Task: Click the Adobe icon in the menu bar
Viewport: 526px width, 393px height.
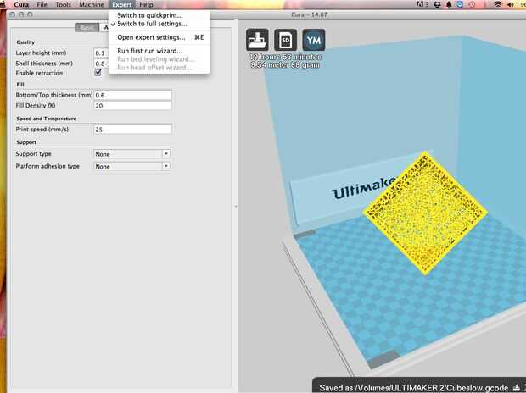Action: 422,4
